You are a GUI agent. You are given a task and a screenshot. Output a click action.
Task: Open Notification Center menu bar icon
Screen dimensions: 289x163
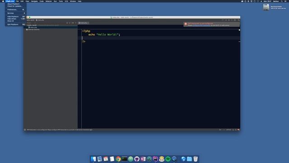coord(285,1)
